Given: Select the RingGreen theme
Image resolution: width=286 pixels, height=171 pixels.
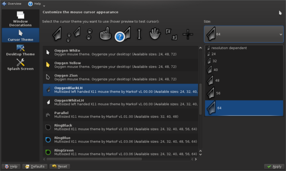Looking at the screenshot, I should [120, 152].
